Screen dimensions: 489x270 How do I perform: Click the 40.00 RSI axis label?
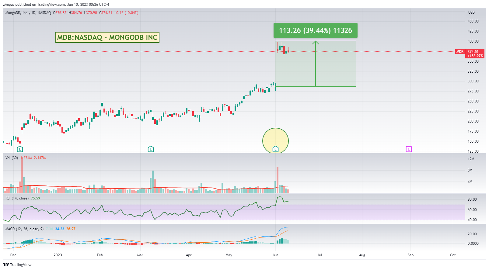pyautogui.click(x=472, y=220)
